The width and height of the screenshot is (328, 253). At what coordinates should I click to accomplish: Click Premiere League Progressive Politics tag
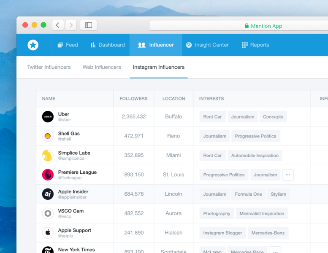click(224, 175)
